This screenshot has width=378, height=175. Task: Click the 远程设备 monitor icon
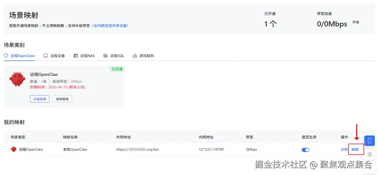click(x=46, y=56)
